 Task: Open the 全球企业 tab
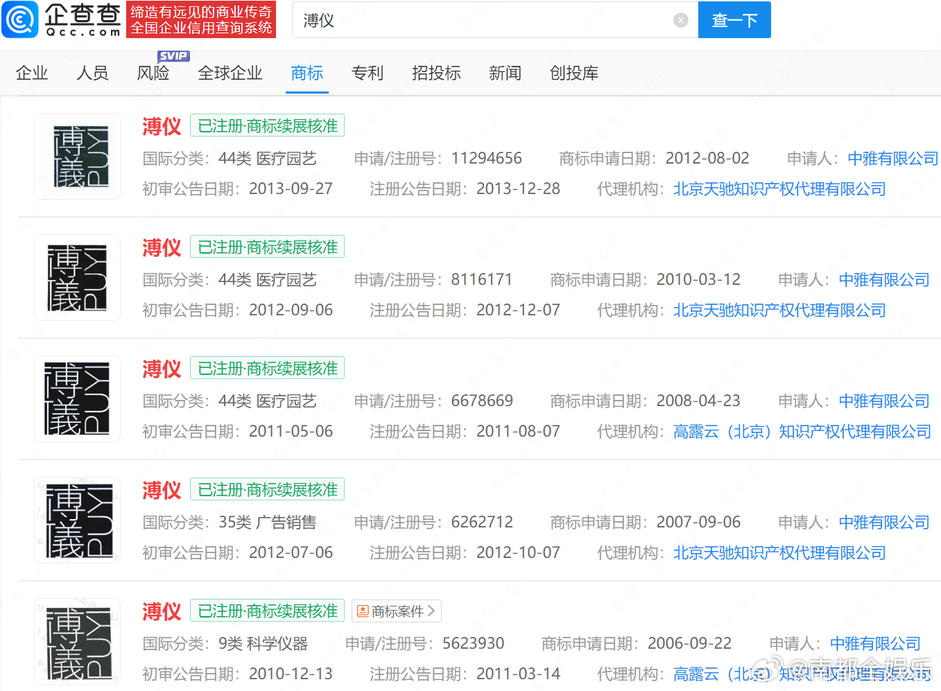coord(230,73)
